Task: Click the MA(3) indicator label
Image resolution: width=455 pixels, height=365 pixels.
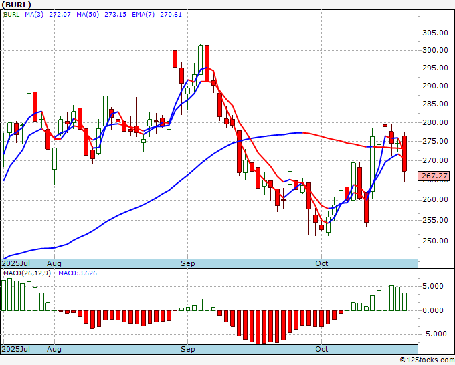Action: [34, 15]
